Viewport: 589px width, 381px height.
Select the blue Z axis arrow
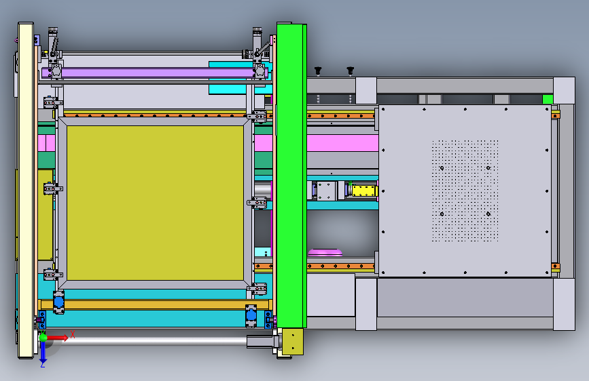tap(43, 353)
